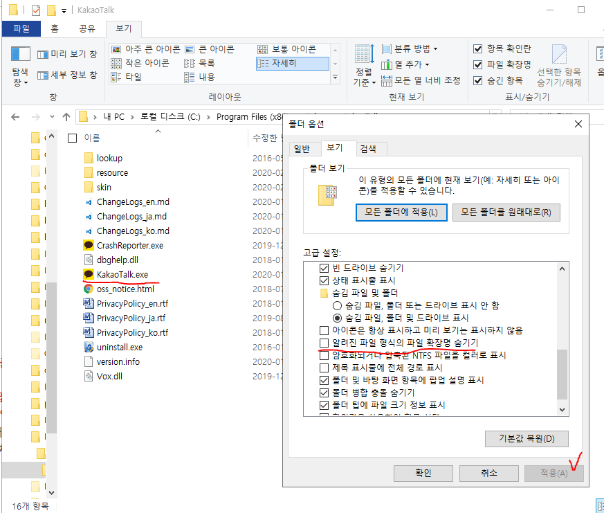Viewport: 604px width, 513px height.
Task: Confirm with 확인 button
Action: (423, 473)
